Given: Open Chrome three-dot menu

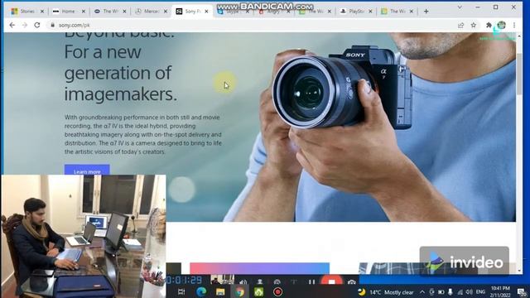Looking at the screenshot, I should pos(514,25).
